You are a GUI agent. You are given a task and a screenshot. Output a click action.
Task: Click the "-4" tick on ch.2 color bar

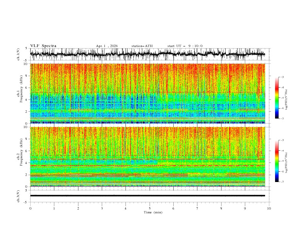pyautogui.click(x=282, y=151)
